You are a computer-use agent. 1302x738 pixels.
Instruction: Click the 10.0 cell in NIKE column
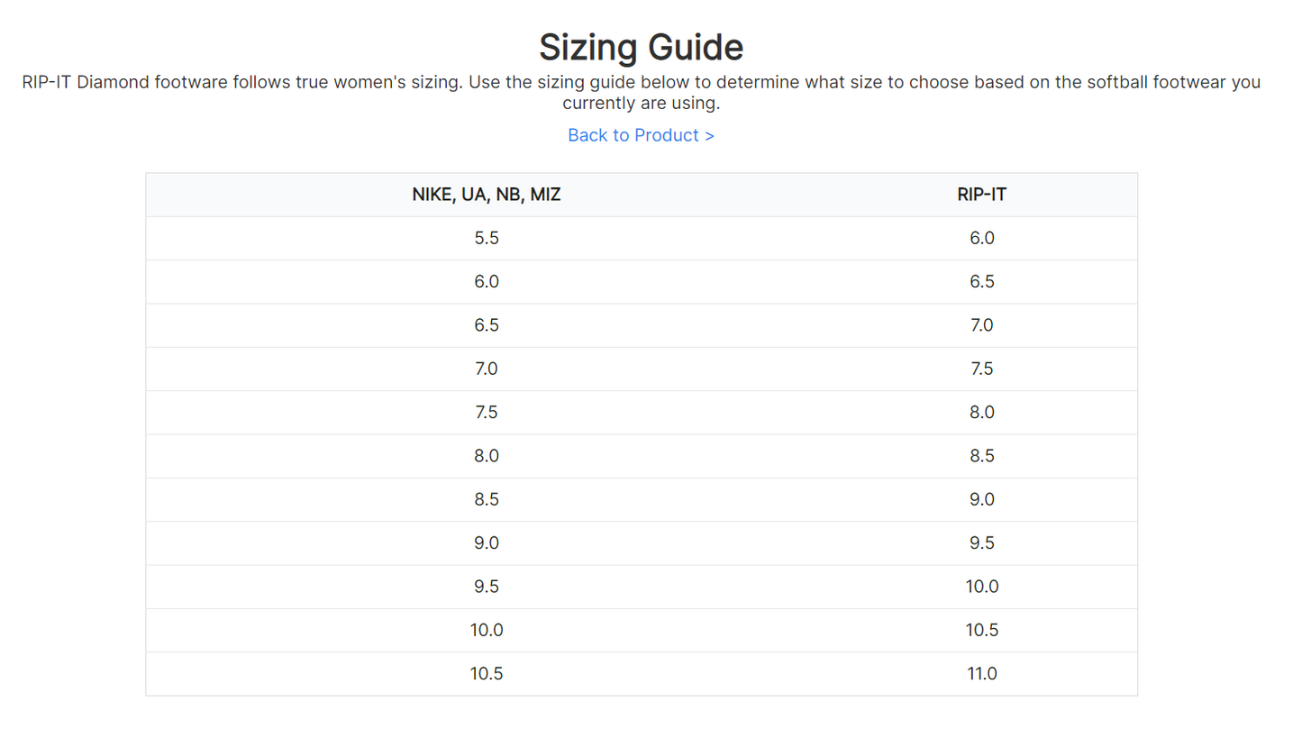(x=487, y=630)
